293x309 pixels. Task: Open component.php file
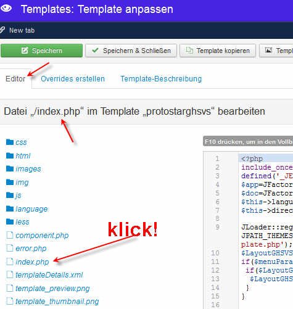[42, 236]
